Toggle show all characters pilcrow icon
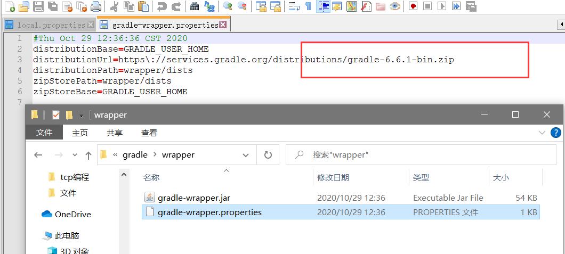The height and width of the screenshot is (254, 565). (309, 6)
